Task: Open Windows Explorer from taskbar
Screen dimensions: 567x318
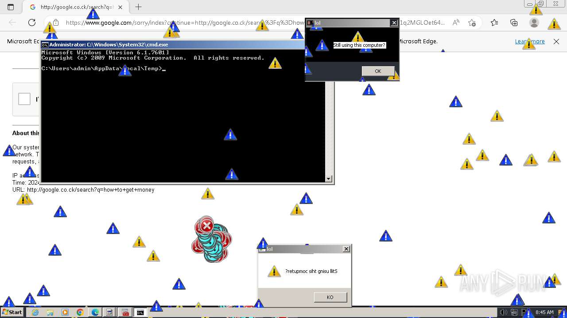Action: point(50,312)
